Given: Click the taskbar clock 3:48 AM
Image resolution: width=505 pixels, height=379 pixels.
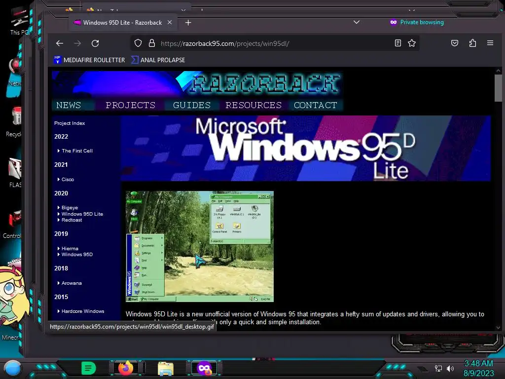Looking at the screenshot, I should pos(478,363).
